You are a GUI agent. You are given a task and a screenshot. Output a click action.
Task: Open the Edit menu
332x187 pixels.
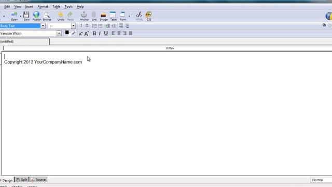[x=7, y=7]
